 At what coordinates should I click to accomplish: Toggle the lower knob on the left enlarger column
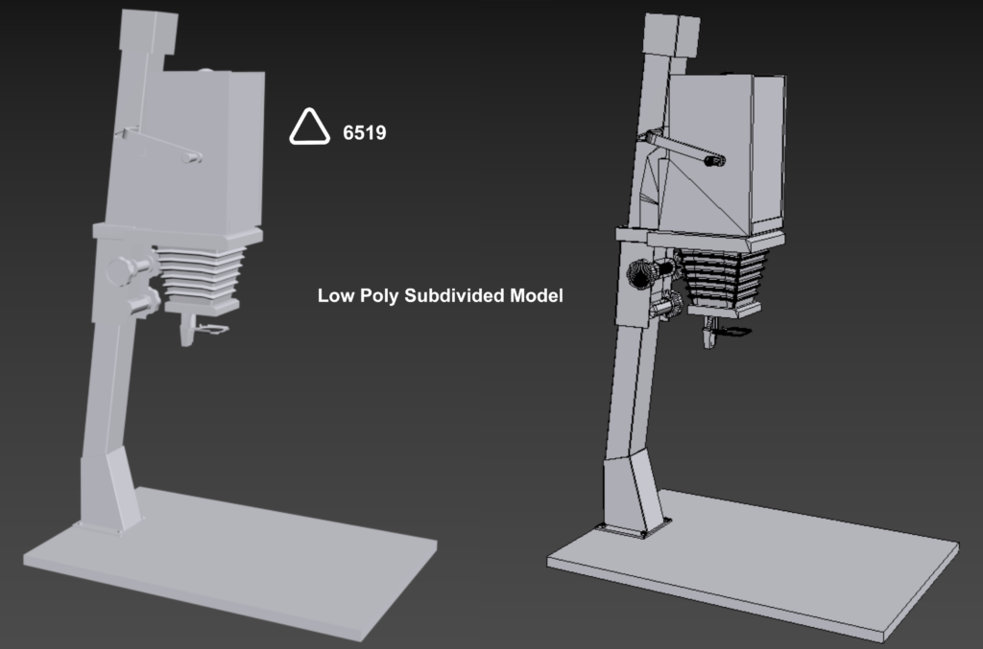(x=136, y=305)
